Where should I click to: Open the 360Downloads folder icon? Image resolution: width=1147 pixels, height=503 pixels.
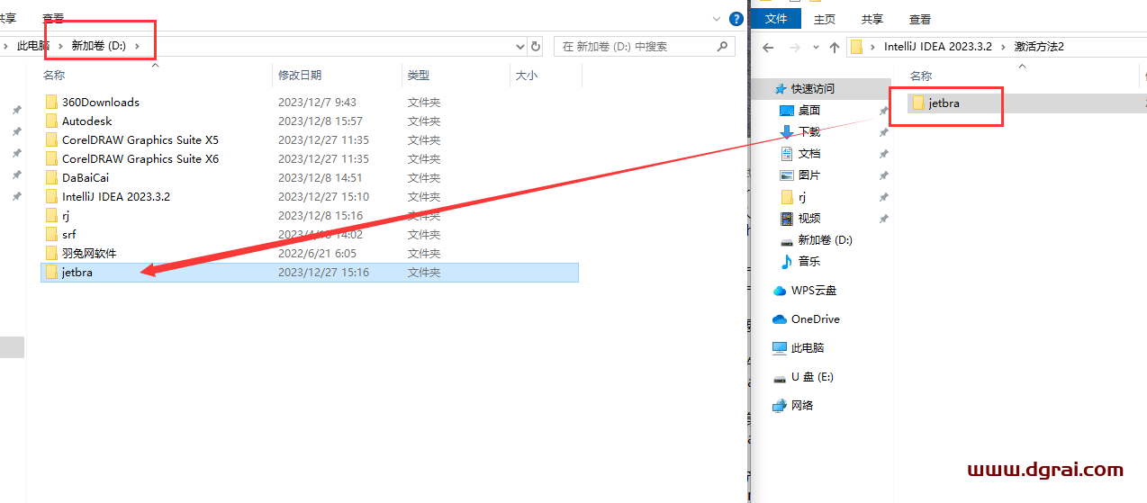[51, 102]
